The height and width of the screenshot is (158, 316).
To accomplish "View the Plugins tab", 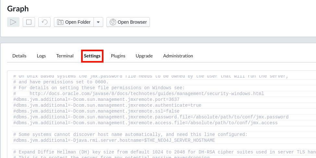I will coord(118,56).
